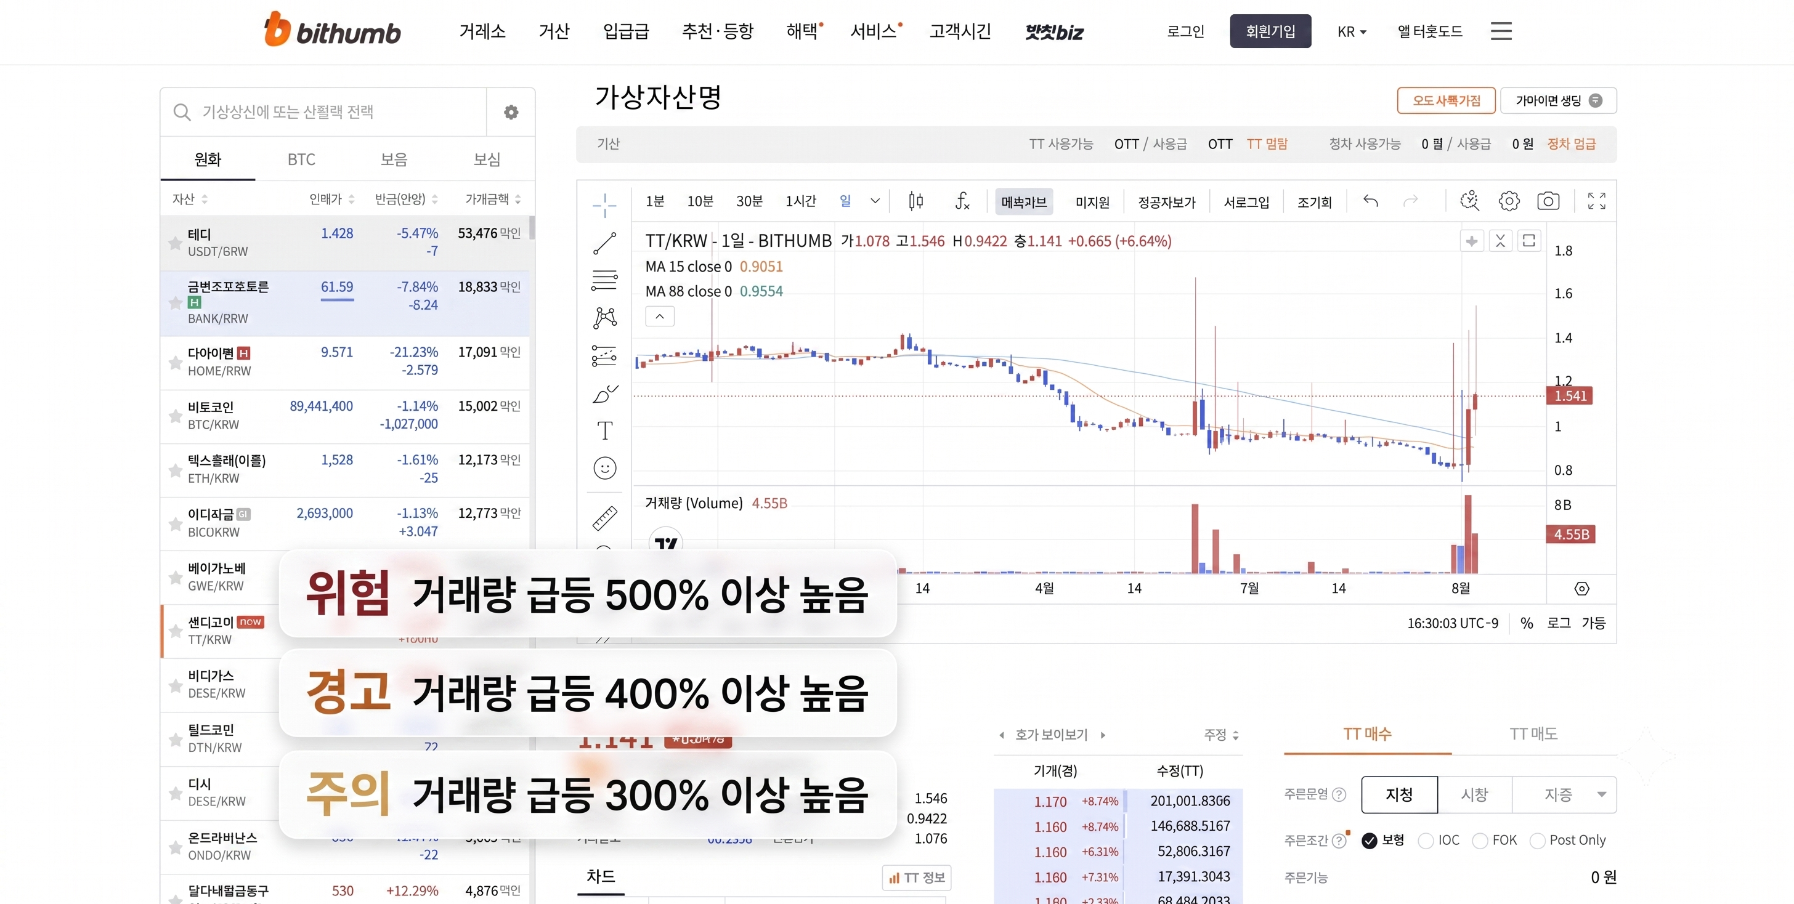Sort the list by 가개금핵 column
Viewport: 1794px width, 904px height.
492,199
